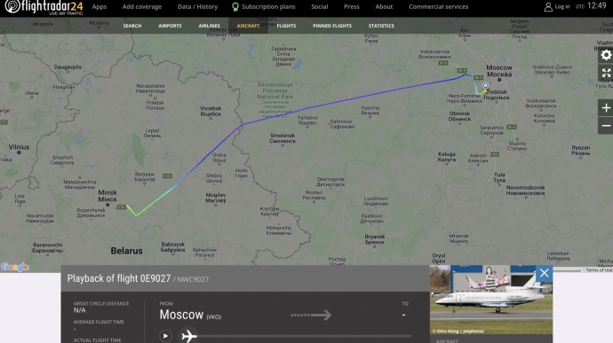Screen dimensions: 613x343
Task: Zoom out with the minus button
Action: pyautogui.click(x=606, y=126)
